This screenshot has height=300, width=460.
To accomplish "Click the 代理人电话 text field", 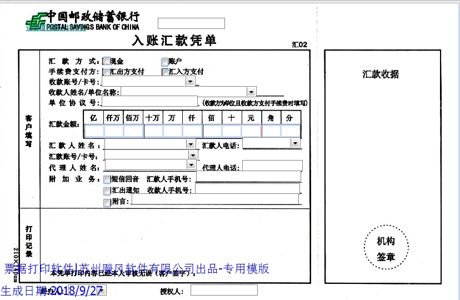I will [272, 166].
